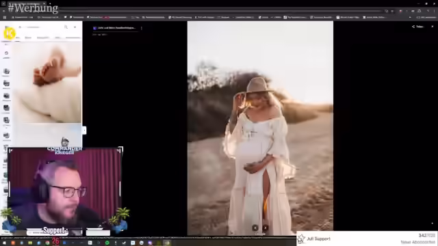Close the photo viewer with the top-right X
Screen dimensions: 438x246
(x=432, y=27)
